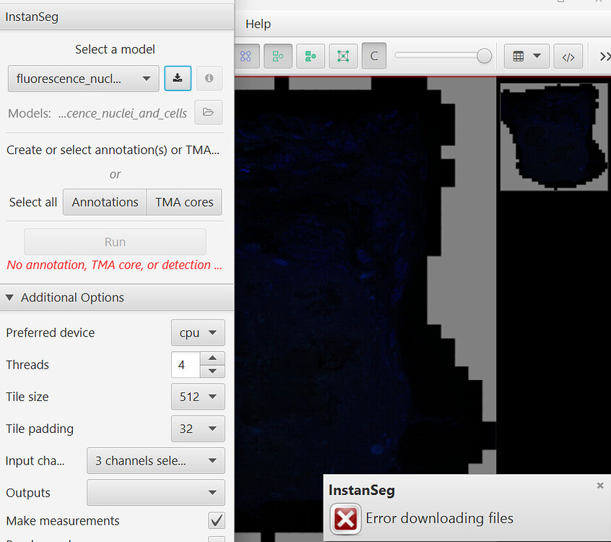Open the Help menu

point(258,24)
